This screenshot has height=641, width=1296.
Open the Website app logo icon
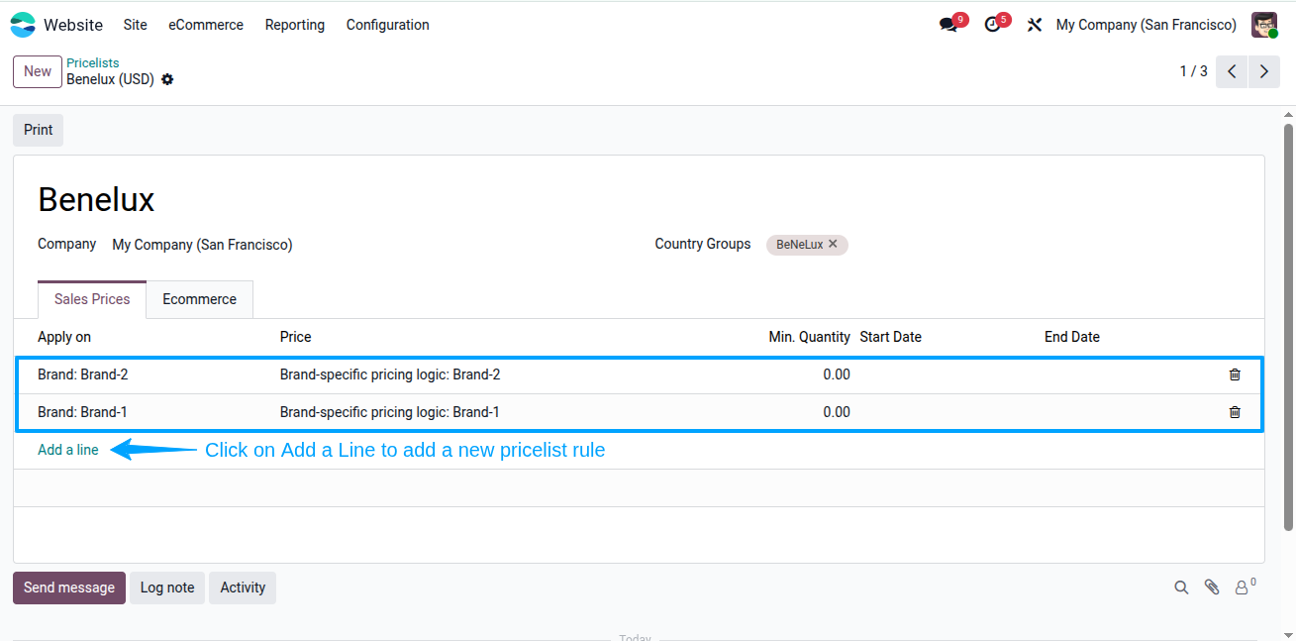(23, 25)
